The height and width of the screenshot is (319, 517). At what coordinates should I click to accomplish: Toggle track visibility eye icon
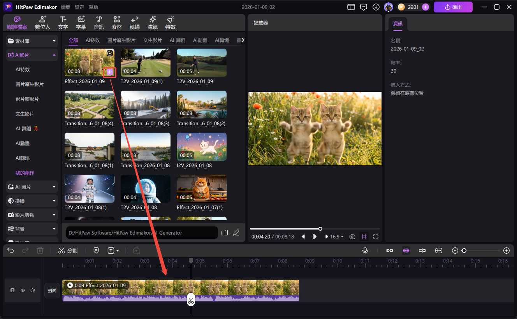point(23,290)
